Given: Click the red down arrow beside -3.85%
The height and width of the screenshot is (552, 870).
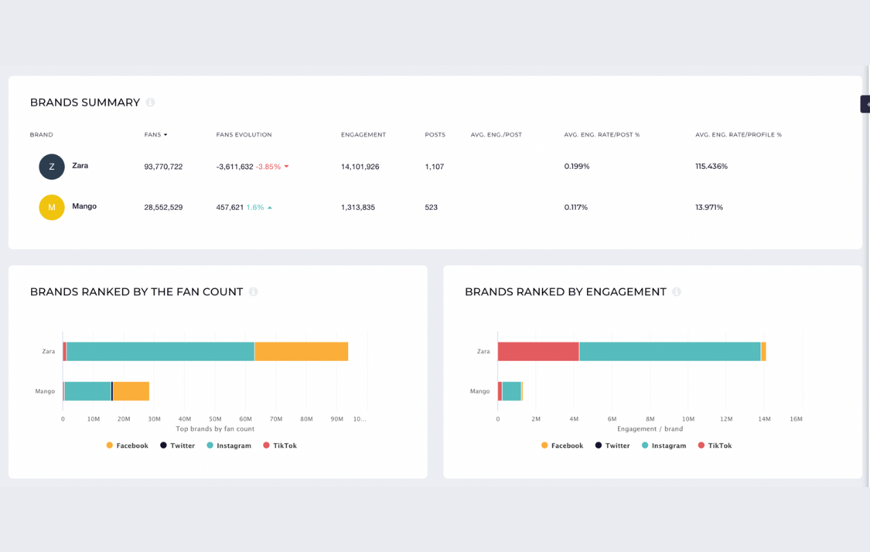Looking at the screenshot, I should click(287, 167).
